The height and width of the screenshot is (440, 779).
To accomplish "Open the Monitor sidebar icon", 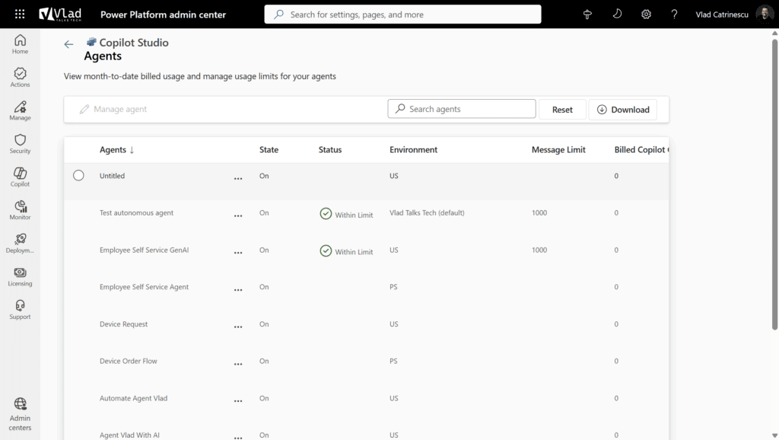I will pos(20,210).
